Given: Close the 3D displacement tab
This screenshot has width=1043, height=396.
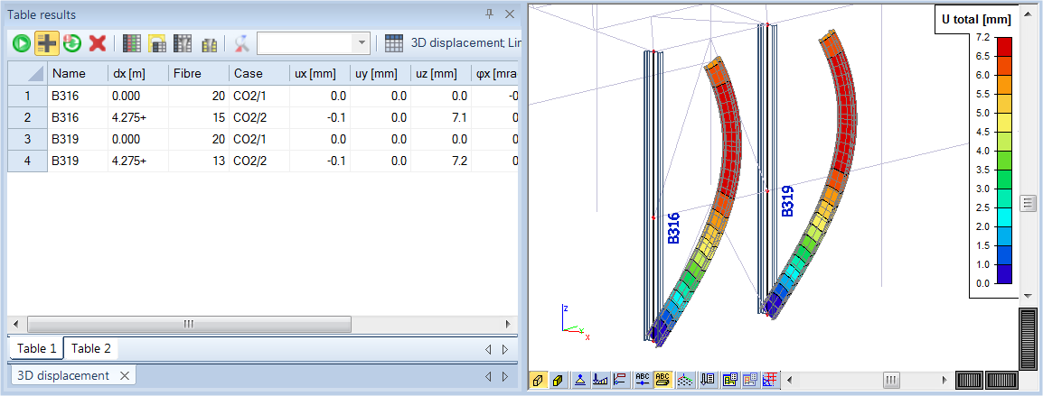Looking at the screenshot, I should tap(125, 375).
